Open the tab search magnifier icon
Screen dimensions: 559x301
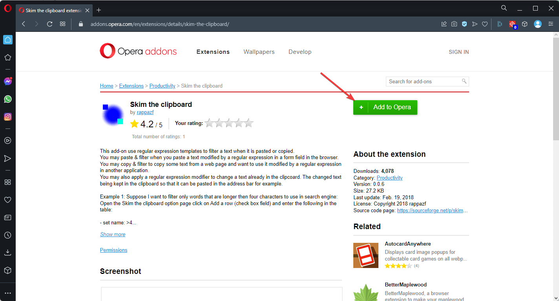[x=504, y=8]
